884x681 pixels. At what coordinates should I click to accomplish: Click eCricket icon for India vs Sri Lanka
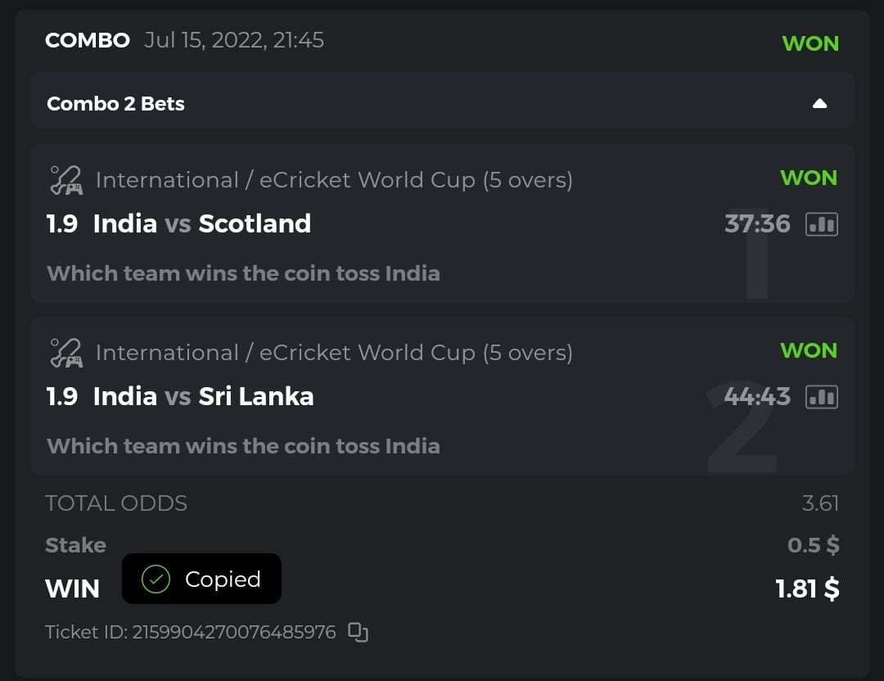[66, 353]
